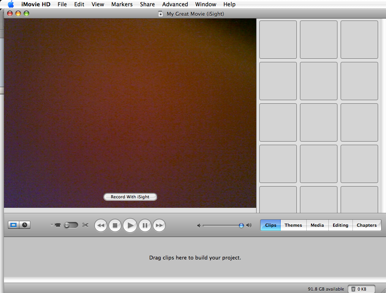This screenshot has height=293, width=386.
Task: Open the iMovie HD application menu
Action: (x=36, y=4)
